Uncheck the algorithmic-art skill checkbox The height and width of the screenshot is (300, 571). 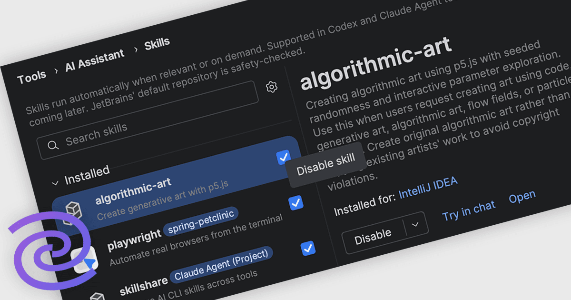(x=284, y=157)
